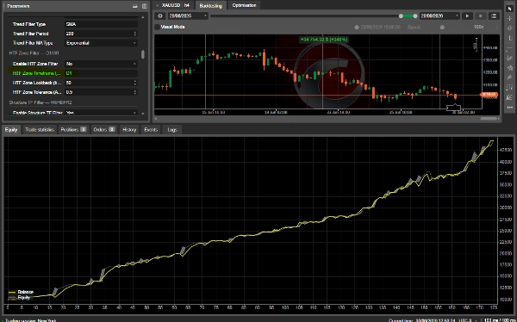The width and height of the screenshot is (517, 322).
Task: Open the Trend Filter MA Type dropdown
Action: (x=101, y=43)
